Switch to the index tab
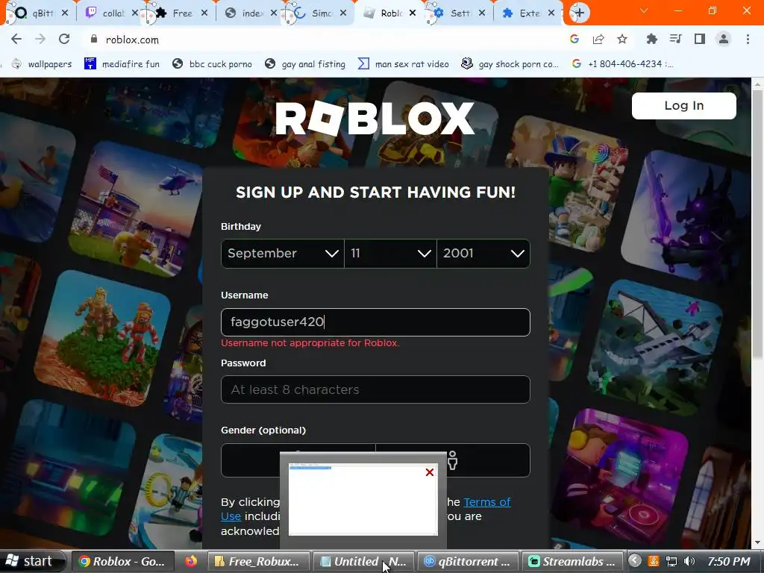Image resolution: width=764 pixels, height=573 pixels. 251,13
